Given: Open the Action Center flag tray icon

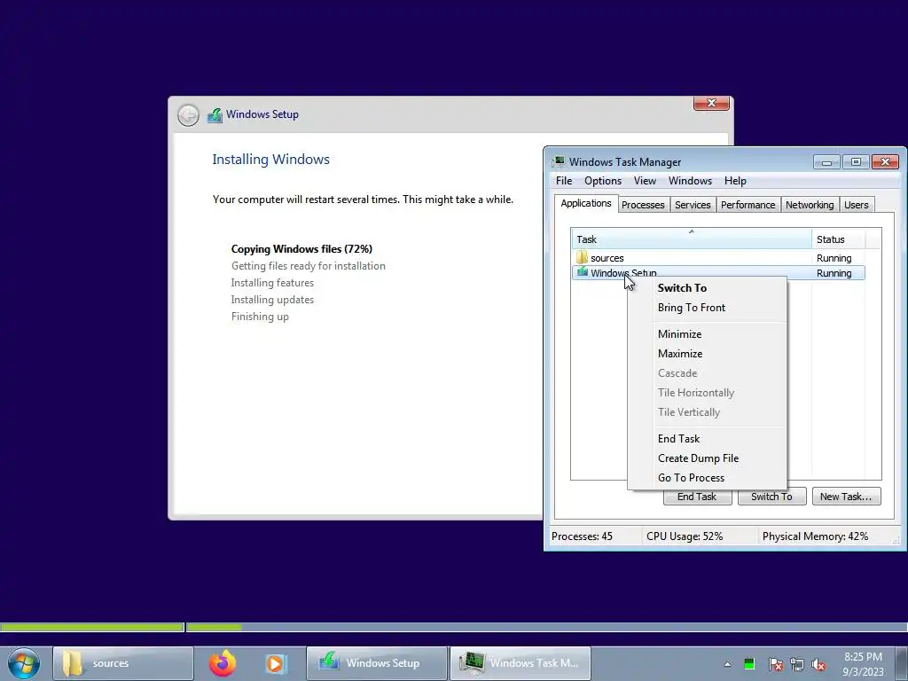Looking at the screenshot, I should [x=775, y=664].
